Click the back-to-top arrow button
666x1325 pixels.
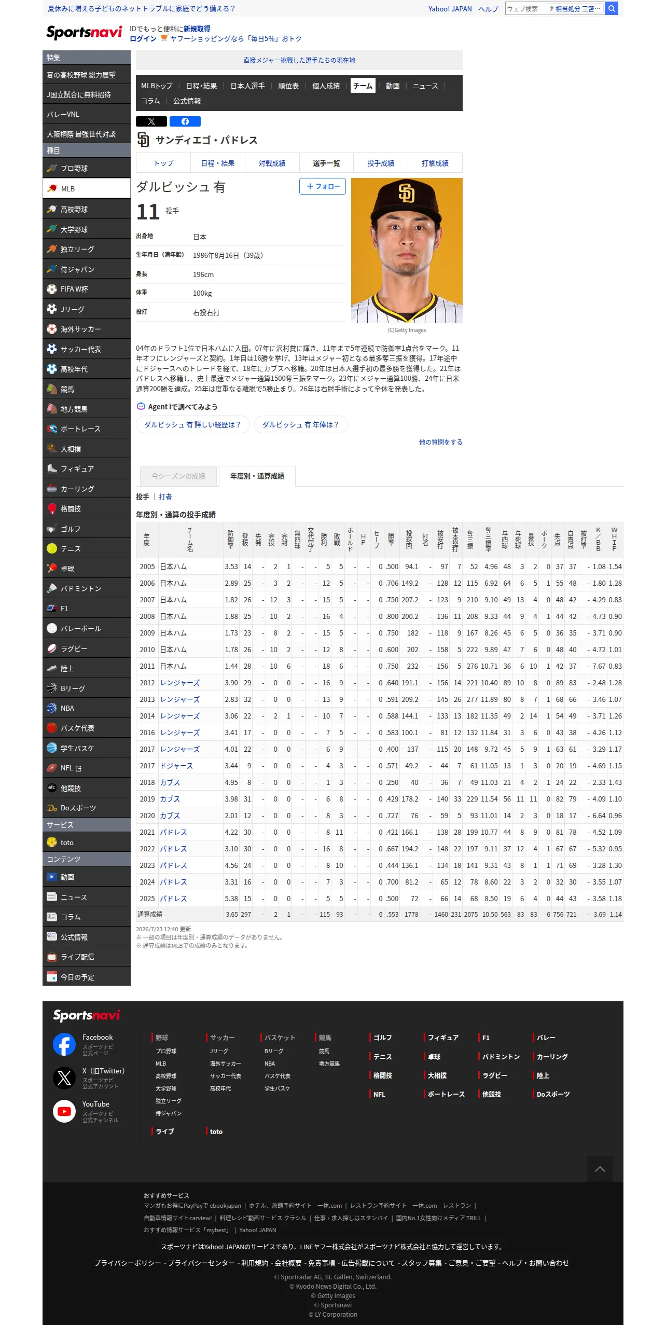(600, 1169)
